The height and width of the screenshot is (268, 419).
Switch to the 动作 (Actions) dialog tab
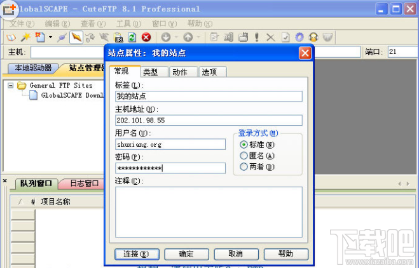[x=184, y=72]
